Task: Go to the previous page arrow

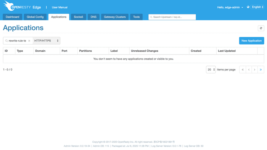Action: pyautogui.click(x=249, y=70)
